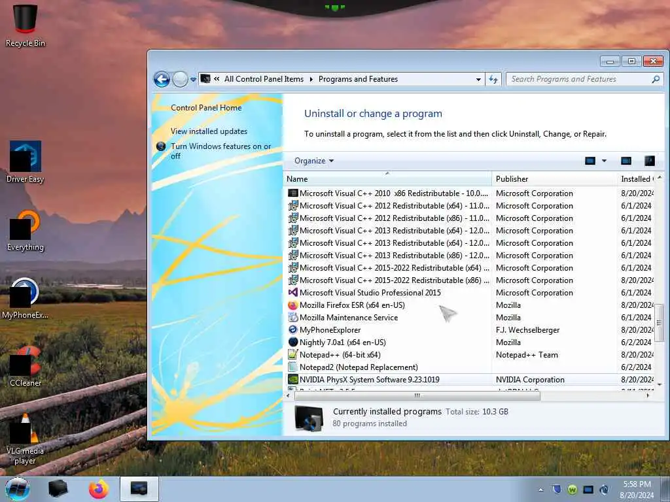Image resolution: width=670 pixels, height=502 pixels.
Task: Open CCleaner desktop shortcut
Action: pos(26,366)
